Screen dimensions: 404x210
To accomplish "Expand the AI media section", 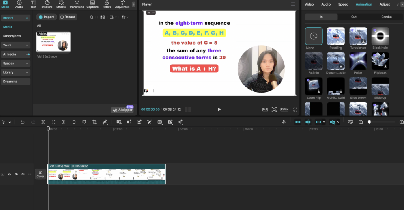I will point(15,54).
